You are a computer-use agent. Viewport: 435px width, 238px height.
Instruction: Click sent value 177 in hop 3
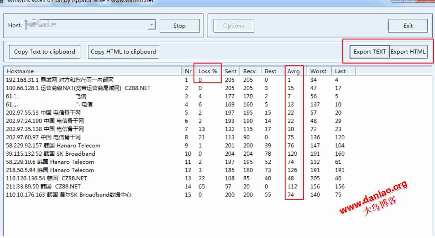click(230, 96)
